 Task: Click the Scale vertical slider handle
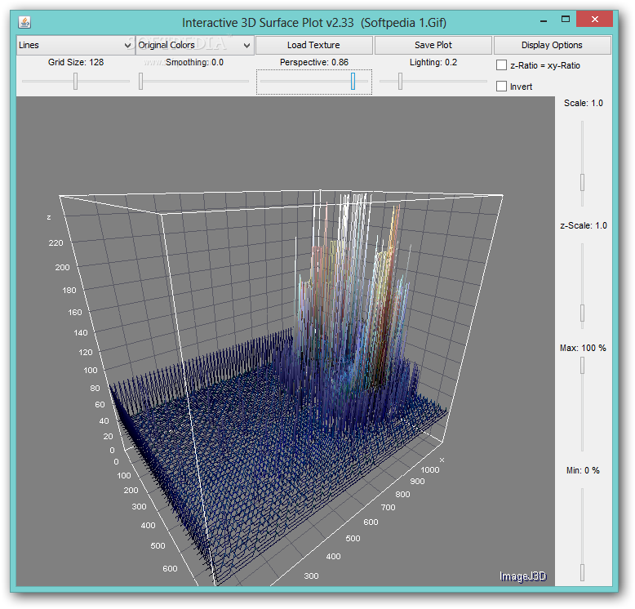(x=582, y=182)
